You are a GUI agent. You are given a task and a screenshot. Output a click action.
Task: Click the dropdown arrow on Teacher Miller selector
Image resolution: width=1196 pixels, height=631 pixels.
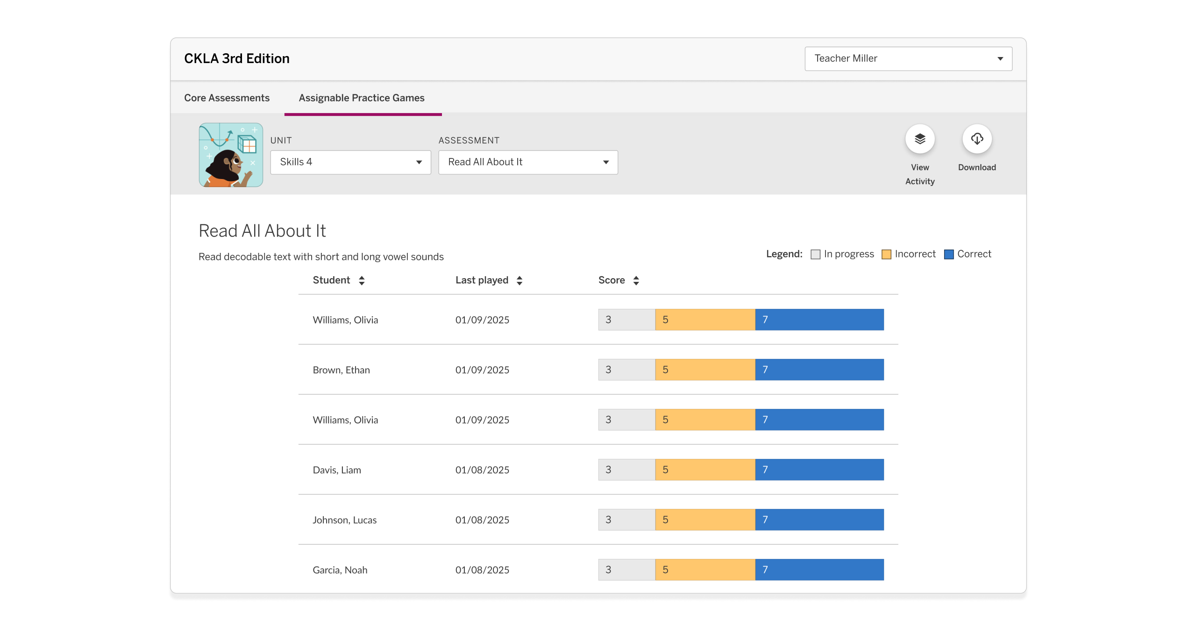pyautogui.click(x=1000, y=58)
